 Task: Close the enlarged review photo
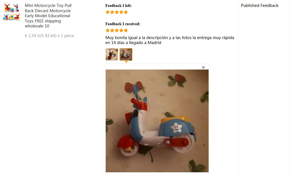[x=203, y=68]
